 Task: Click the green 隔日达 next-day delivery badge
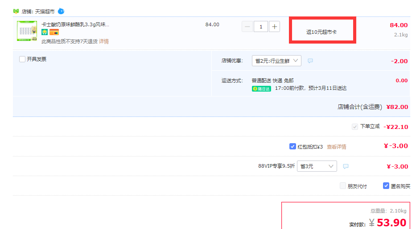pos(261,88)
